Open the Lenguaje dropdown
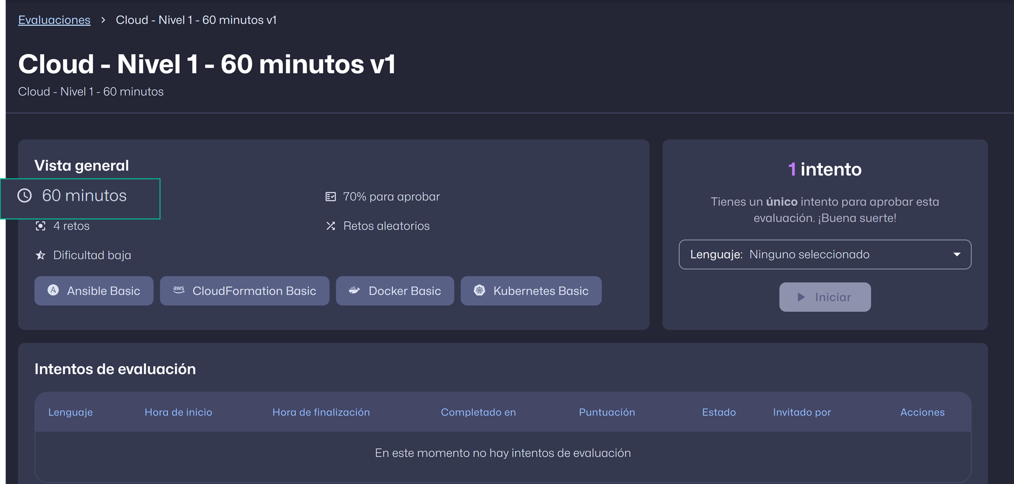The image size is (1014, 484). click(825, 255)
